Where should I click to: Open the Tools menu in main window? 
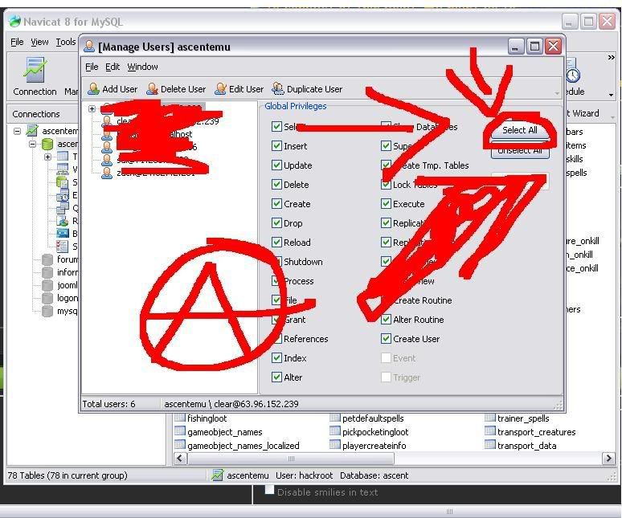[x=66, y=42]
